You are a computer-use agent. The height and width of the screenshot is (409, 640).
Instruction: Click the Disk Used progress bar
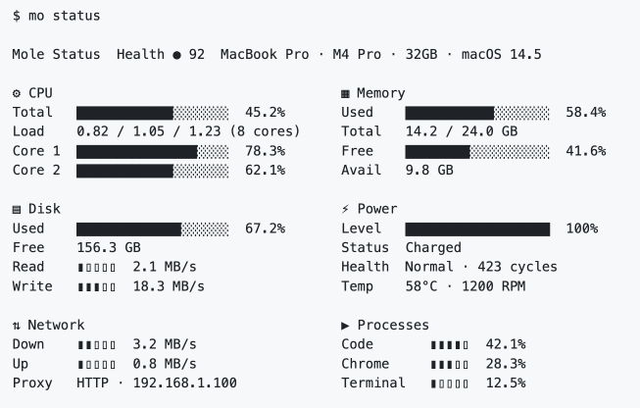152,229
